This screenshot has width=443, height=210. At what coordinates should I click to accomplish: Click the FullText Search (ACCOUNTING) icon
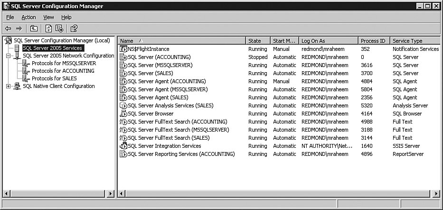pos(123,122)
